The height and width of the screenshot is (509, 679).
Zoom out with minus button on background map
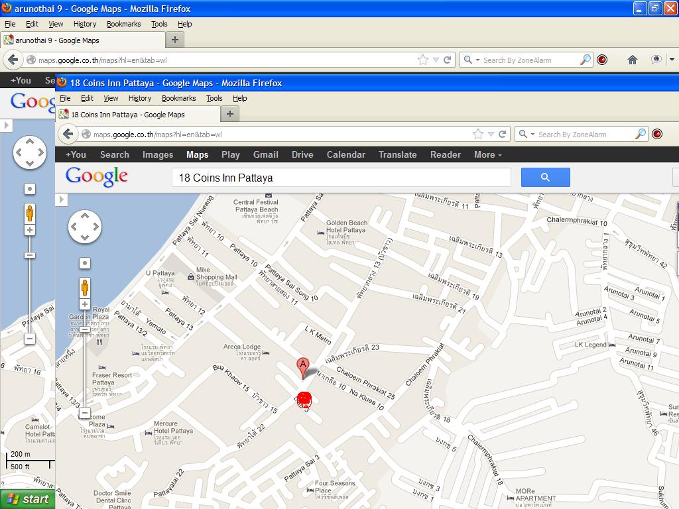[x=30, y=339]
